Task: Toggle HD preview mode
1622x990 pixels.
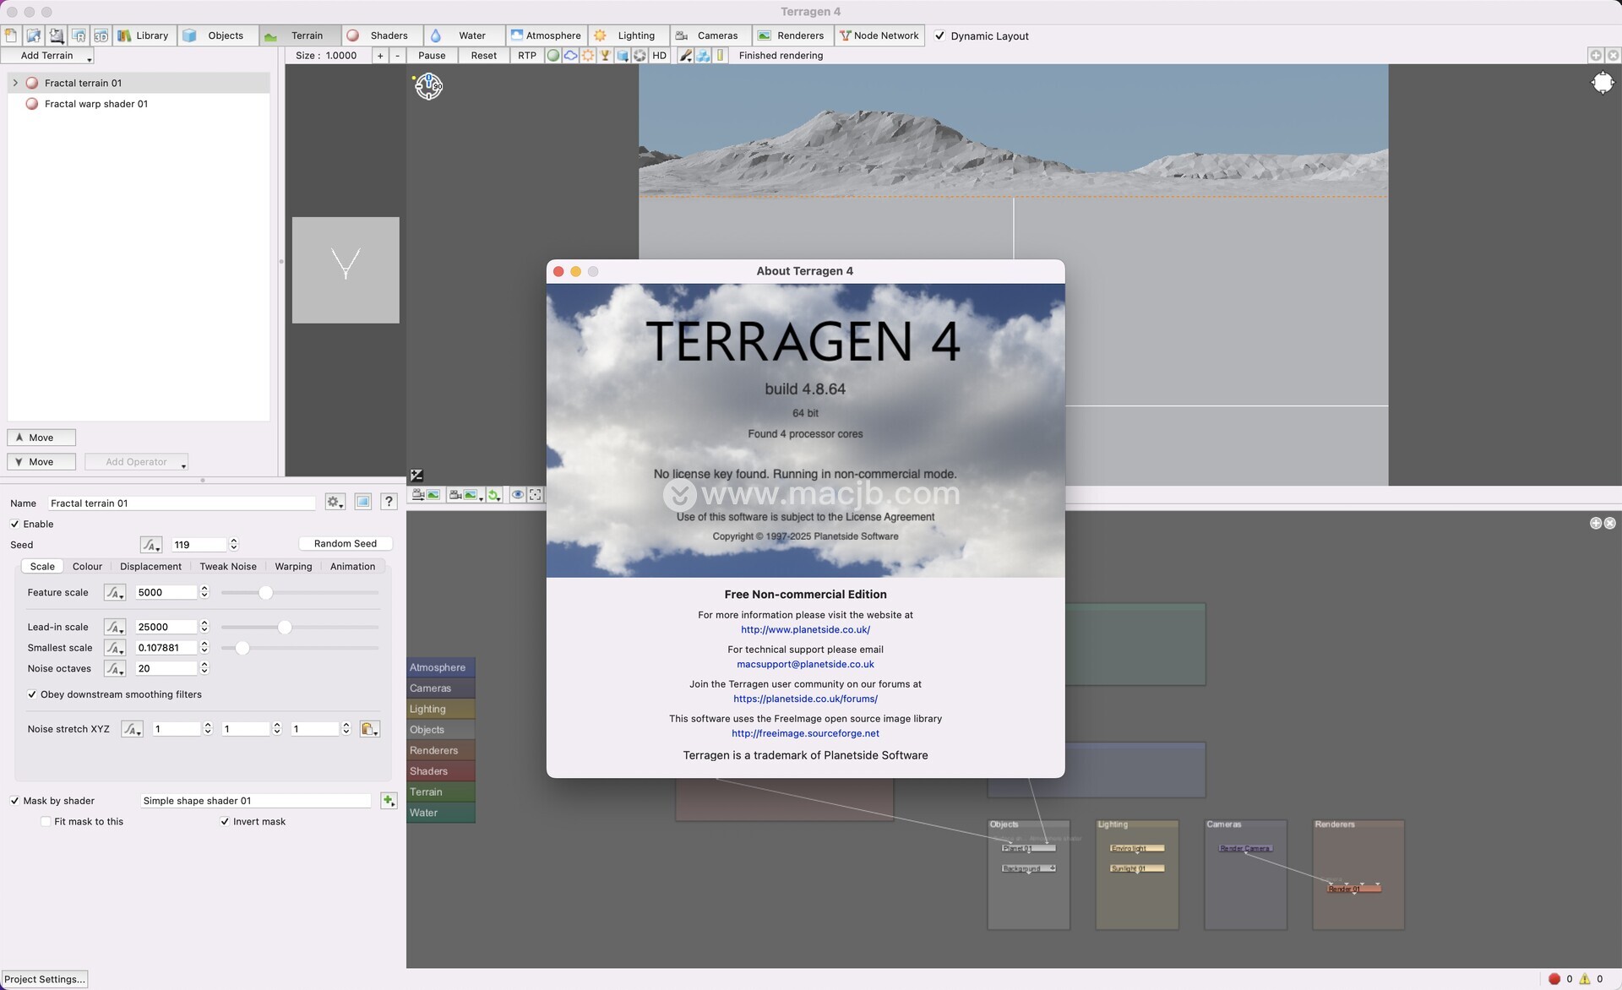Action: coord(659,56)
